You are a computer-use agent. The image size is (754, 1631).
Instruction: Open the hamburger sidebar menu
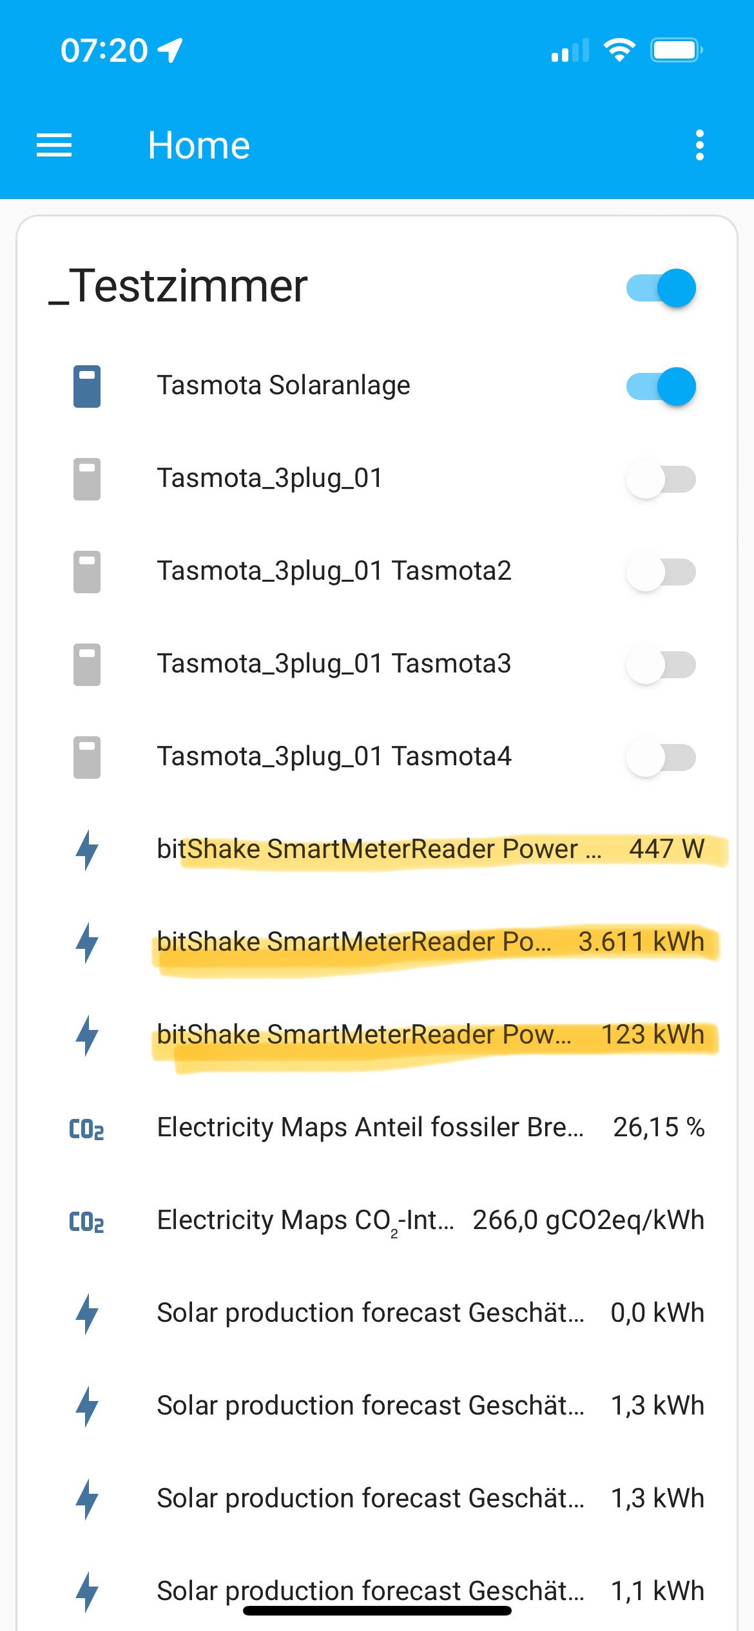(x=54, y=145)
